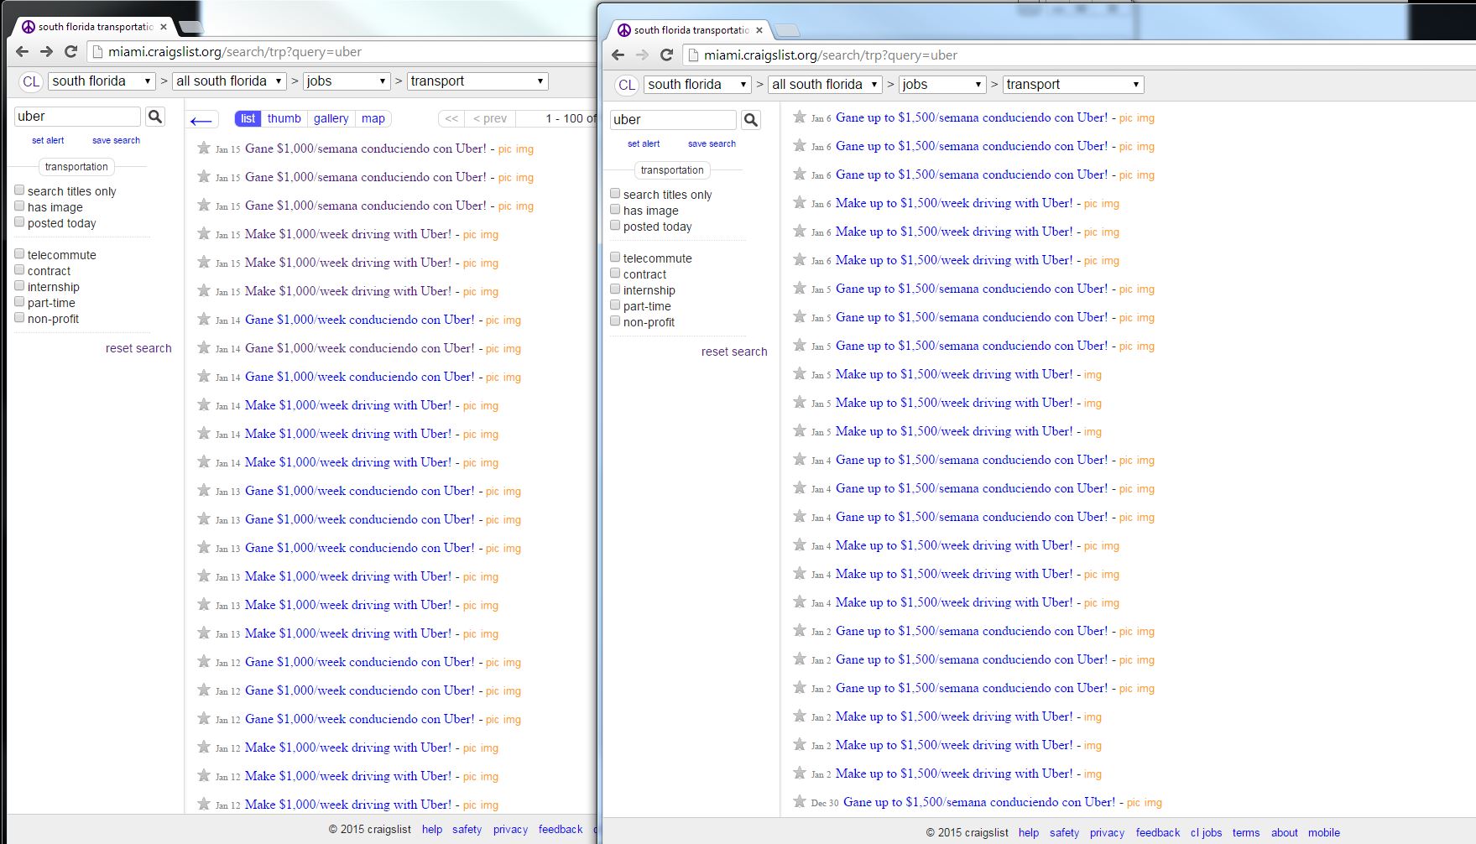Click 'reset search' in left window
This screenshot has height=844, width=1476.
coord(138,348)
